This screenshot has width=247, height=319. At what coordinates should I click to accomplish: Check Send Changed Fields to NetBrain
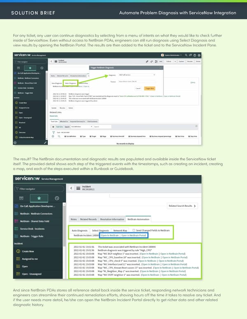coord(133,230)
